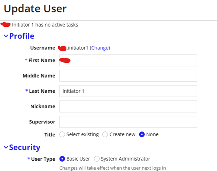
Task: Collapse the Profile section chevron
Action: tap(5, 36)
